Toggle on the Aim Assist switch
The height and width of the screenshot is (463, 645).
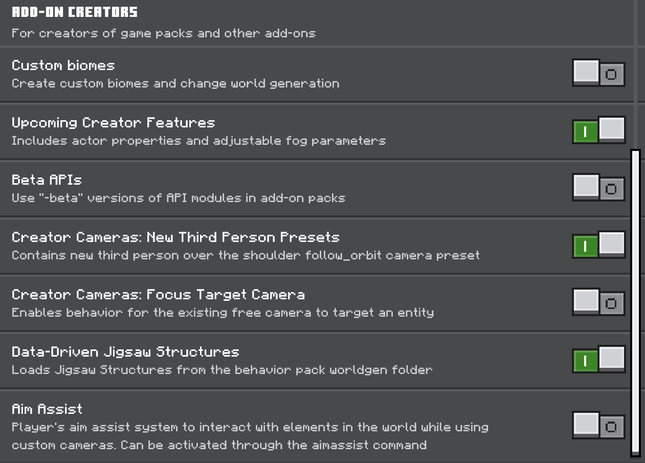tap(598, 425)
